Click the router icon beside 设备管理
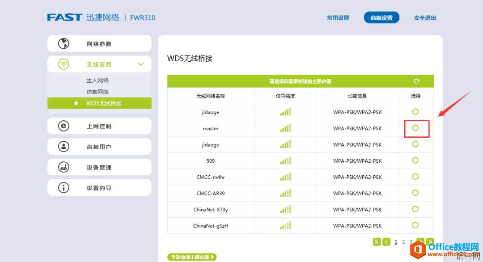This screenshot has height=262, width=483. (64, 167)
